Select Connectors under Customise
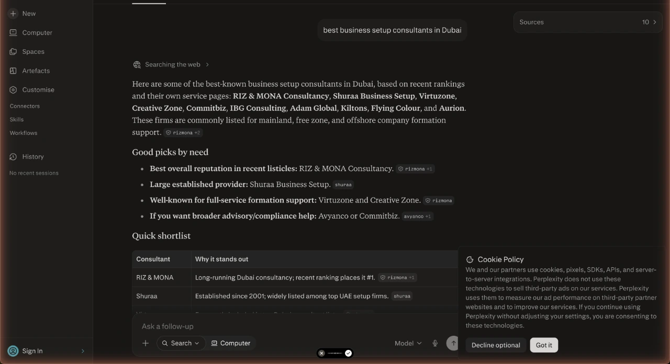 click(25, 106)
